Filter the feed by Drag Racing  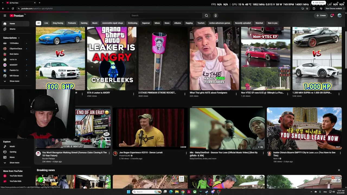(x=58, y=23)
